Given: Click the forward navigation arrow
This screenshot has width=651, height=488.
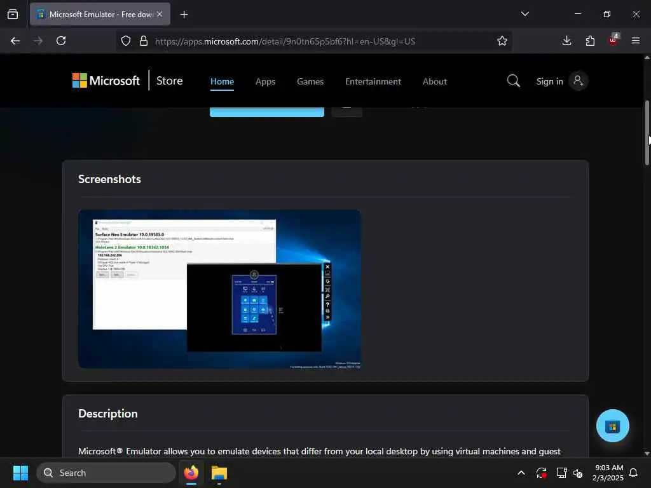Looking at the screenshot, I should [38, 41].
